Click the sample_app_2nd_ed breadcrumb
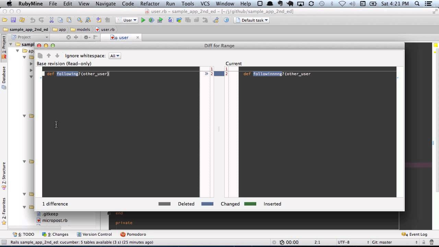439x247 pixels. [26, 30]
